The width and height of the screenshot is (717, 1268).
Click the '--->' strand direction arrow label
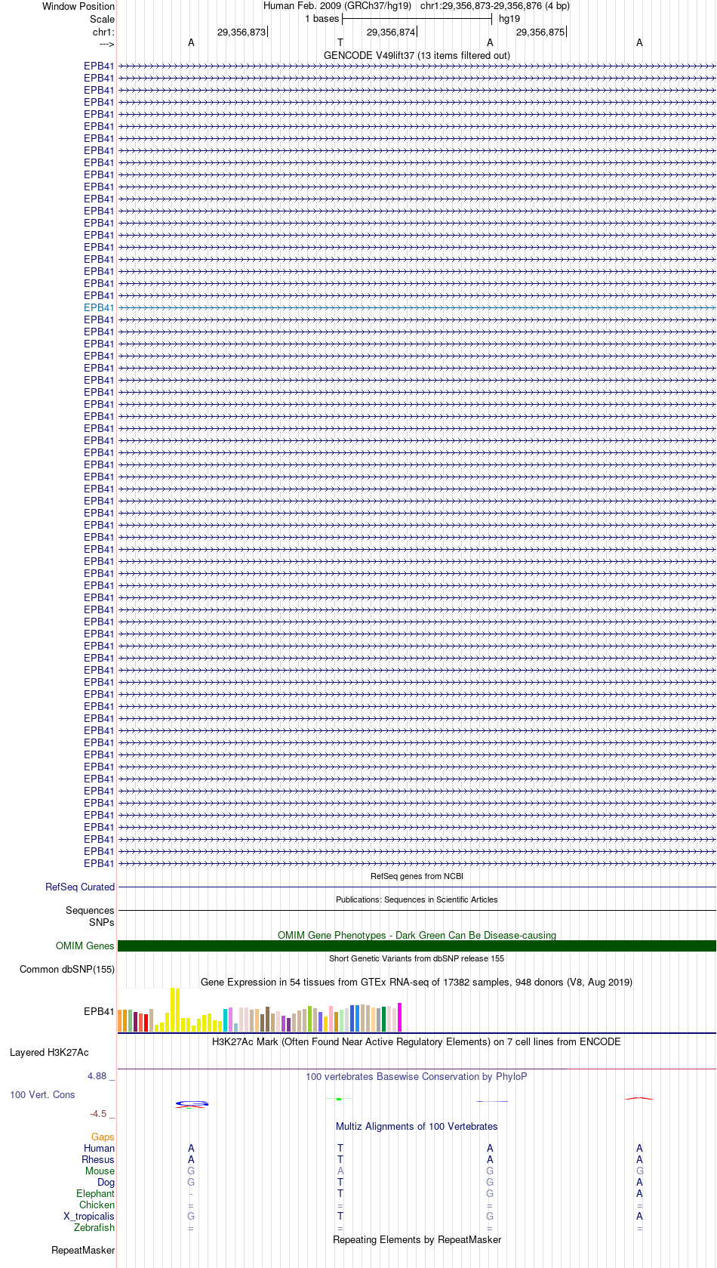click(x=106, y=44)
